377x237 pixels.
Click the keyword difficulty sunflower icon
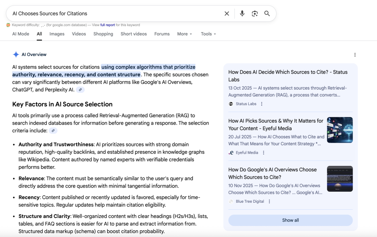point(8,25)
